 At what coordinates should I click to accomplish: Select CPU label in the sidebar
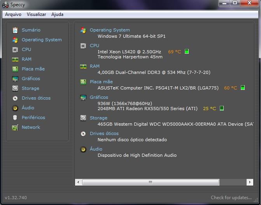pos(26,49)
